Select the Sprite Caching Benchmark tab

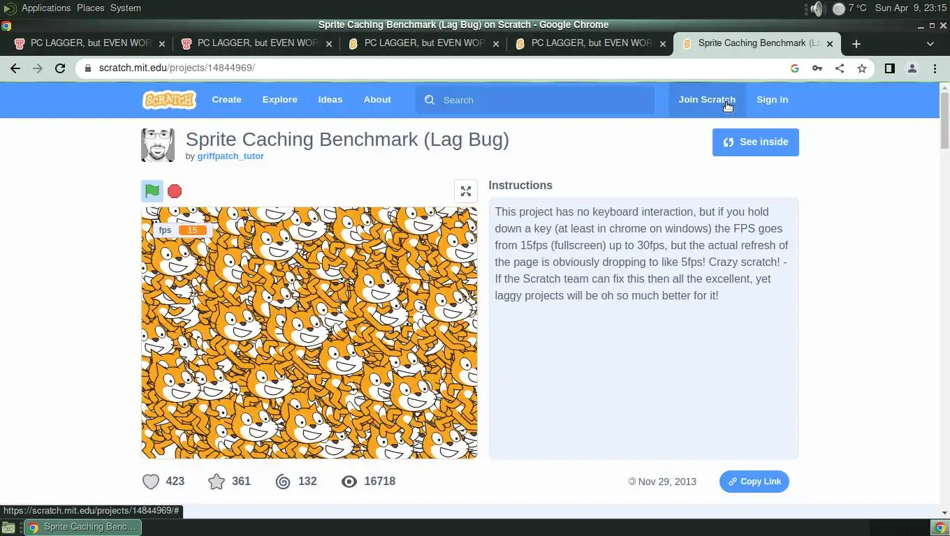(757, 43)
